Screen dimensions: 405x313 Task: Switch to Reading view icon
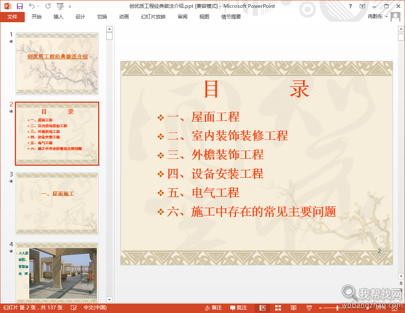293,308
